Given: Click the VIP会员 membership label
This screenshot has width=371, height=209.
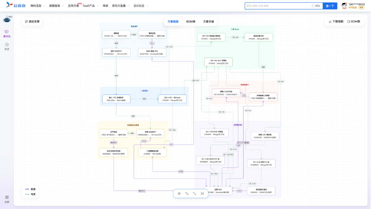Looking at the screenshot, I should [353, 8].
